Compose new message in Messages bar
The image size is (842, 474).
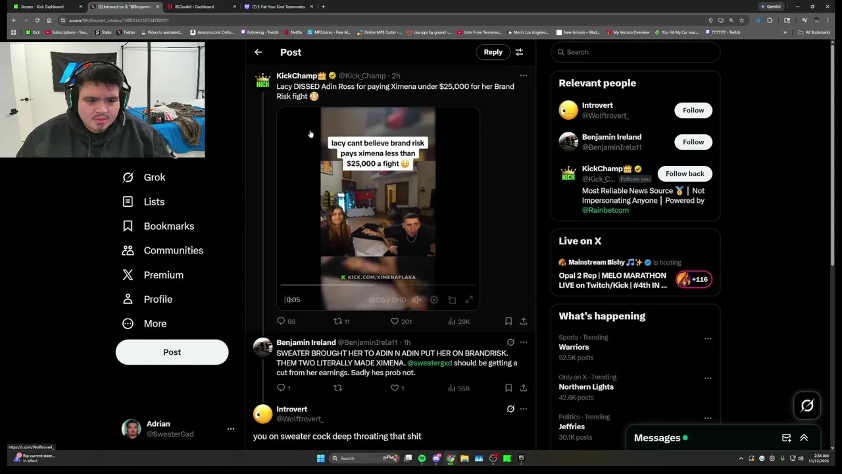coord(786,438)
